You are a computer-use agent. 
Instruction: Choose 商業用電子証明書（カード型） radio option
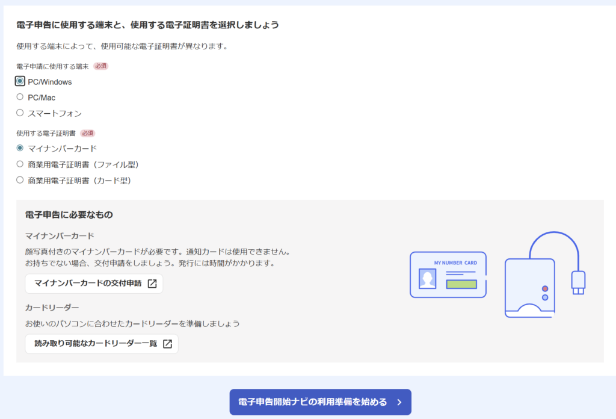[x=20, y=180]
